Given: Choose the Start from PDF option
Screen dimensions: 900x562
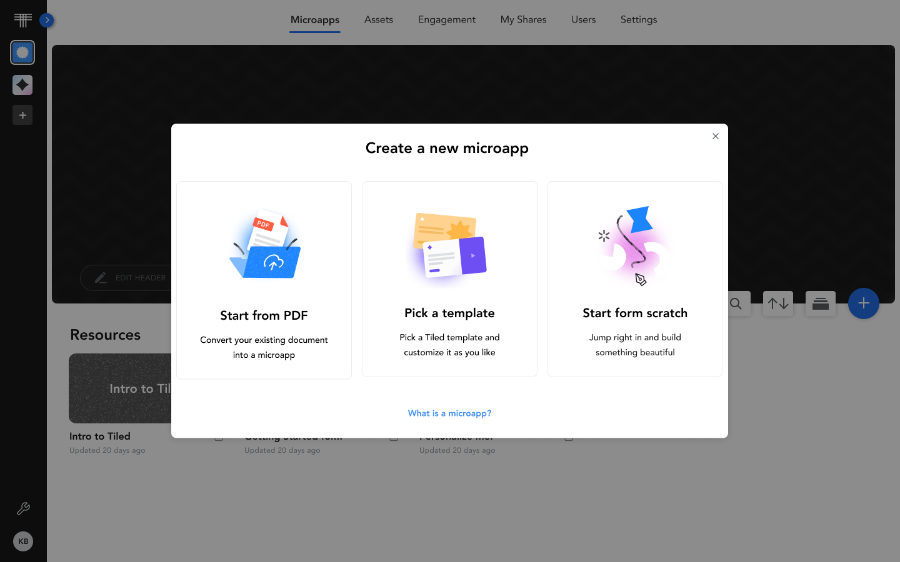Looking at the screenshot, I should pos(264,280).
